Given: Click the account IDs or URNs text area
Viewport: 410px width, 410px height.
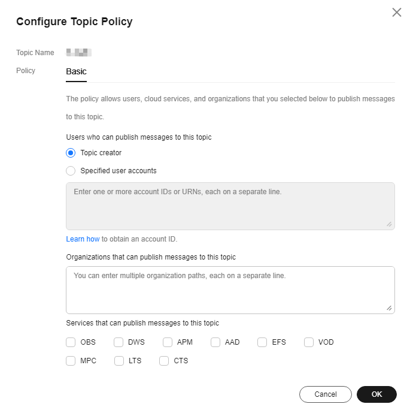Looking at the screenshot, I should pyautogui.click(x=230, y=206).
